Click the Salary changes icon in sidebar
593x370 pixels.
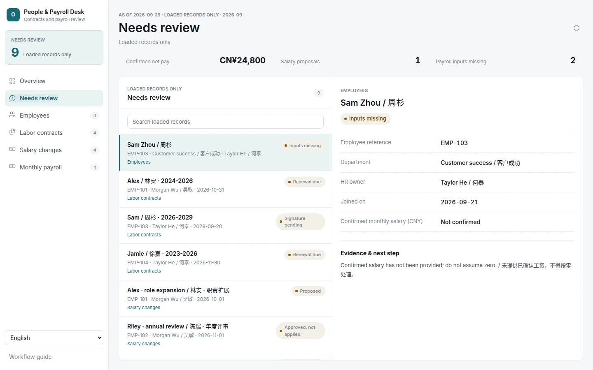tap(12, 149)
